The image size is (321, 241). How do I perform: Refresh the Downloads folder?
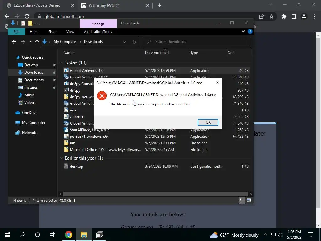(x=134, y=42)
